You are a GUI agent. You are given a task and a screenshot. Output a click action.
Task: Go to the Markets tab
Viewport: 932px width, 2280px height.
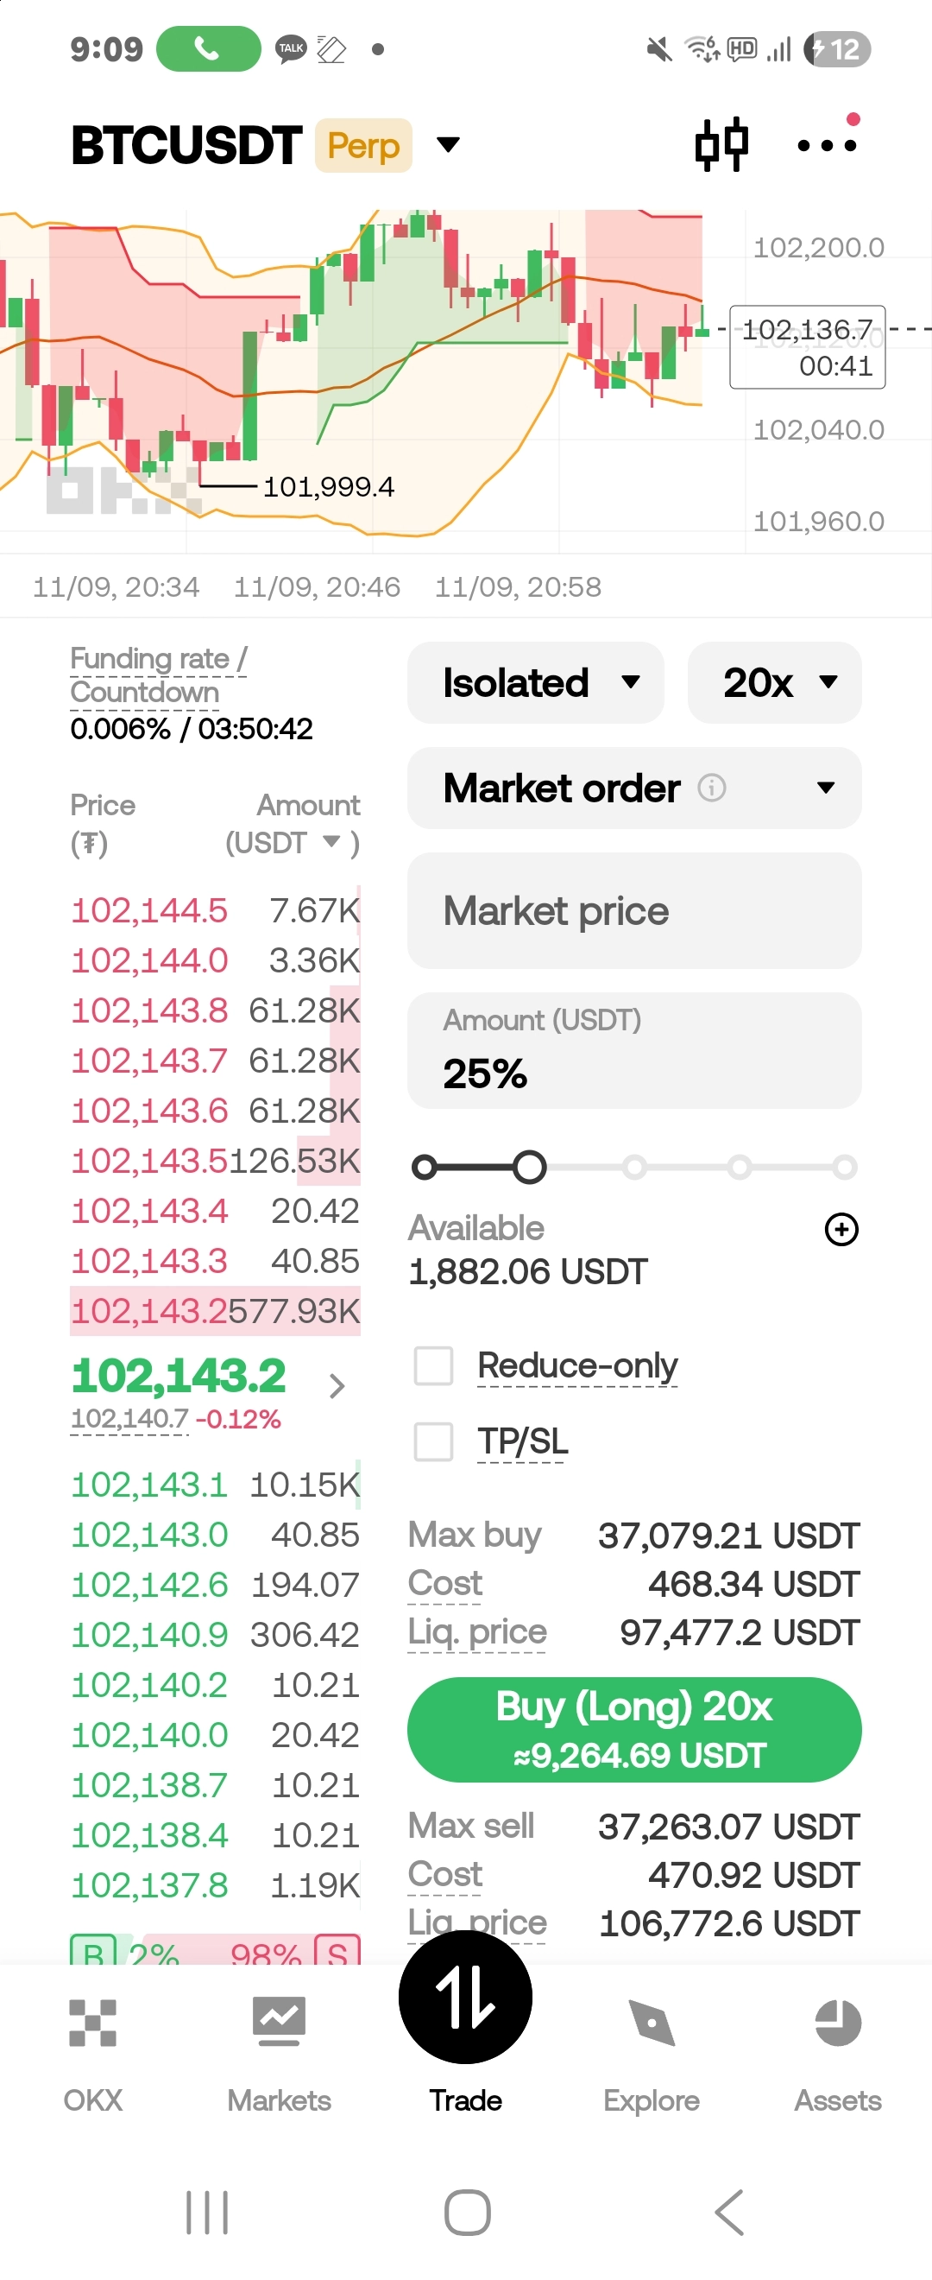click(279, 2023)
